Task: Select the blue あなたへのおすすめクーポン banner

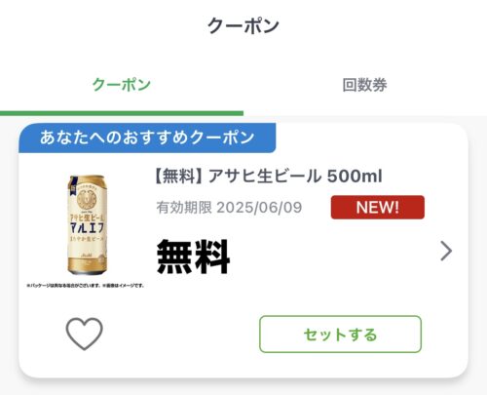Action: (147, 138)
